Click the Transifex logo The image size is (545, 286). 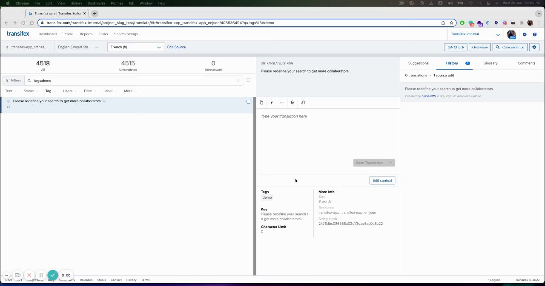18,34
